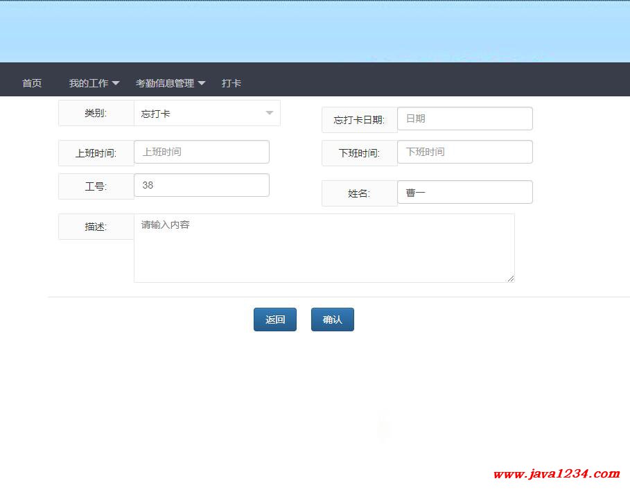Open 我的工作 dropdown menu
The width and height of the screenshot is (630, 490).
94,83
